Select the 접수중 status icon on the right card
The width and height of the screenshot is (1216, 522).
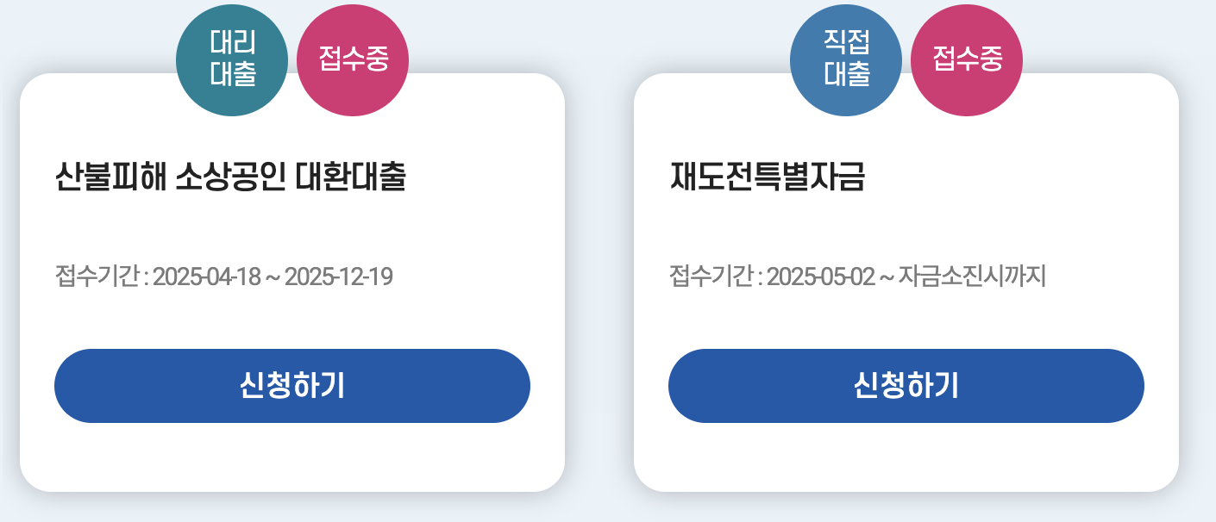(965, 59)
